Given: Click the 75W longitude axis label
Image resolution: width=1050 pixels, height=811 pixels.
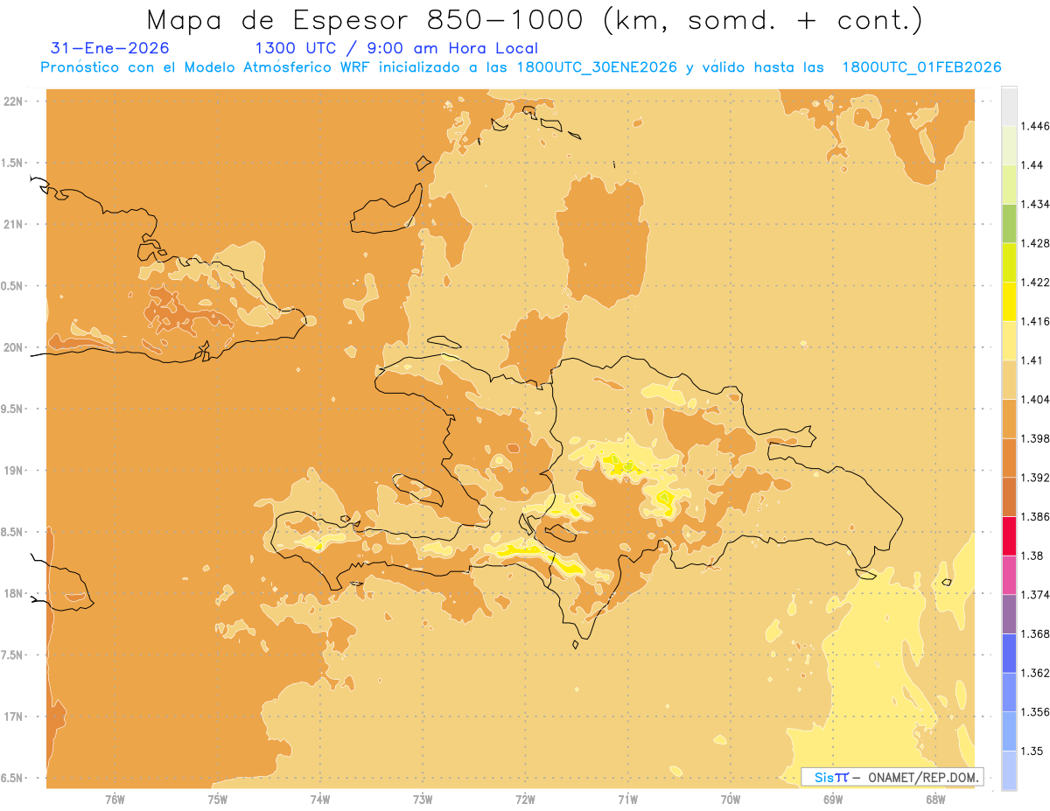Looking at the screenshot, I should coord(217,800).
